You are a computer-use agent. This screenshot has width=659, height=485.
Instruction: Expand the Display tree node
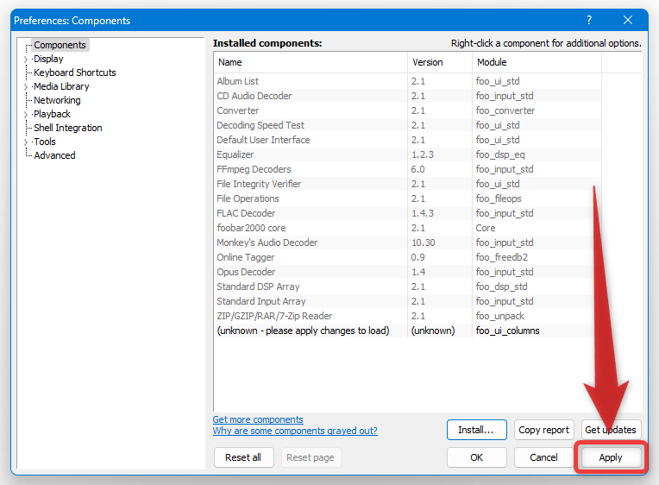[x=26, y=60]
